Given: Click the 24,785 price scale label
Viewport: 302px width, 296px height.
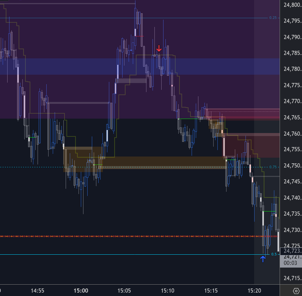Looking at the screenshot, I should (x=293, y=53).
